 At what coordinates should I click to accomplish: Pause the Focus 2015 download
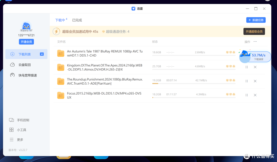247,95
